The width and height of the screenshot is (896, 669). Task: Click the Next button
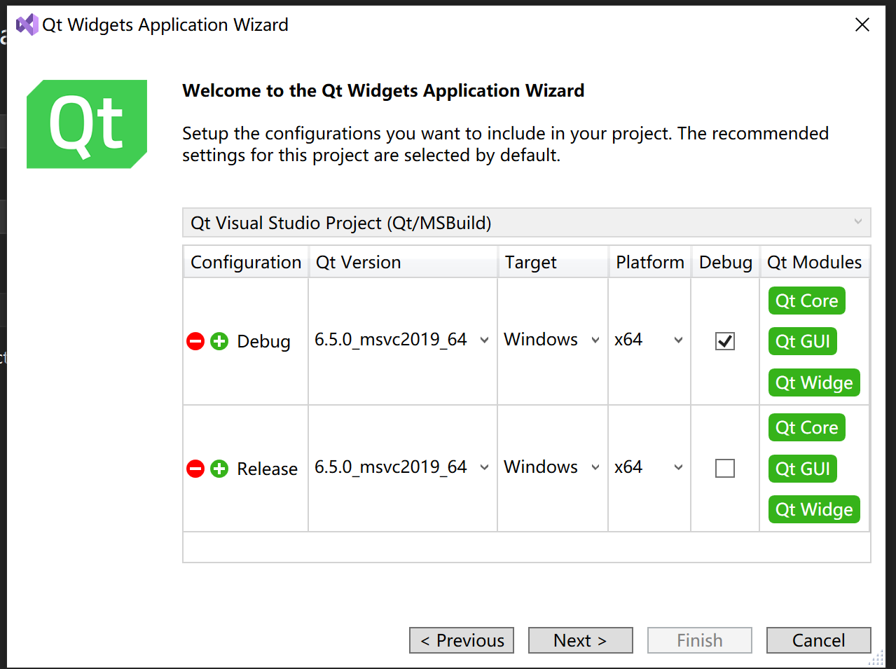tap(580, 640)
